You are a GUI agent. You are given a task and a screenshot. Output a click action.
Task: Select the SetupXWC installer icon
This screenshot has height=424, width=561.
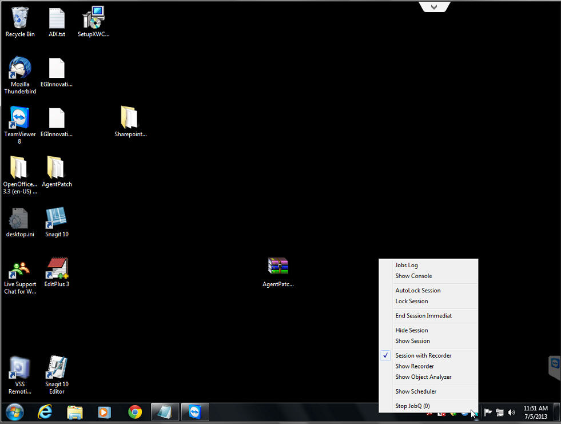[93, 22]
